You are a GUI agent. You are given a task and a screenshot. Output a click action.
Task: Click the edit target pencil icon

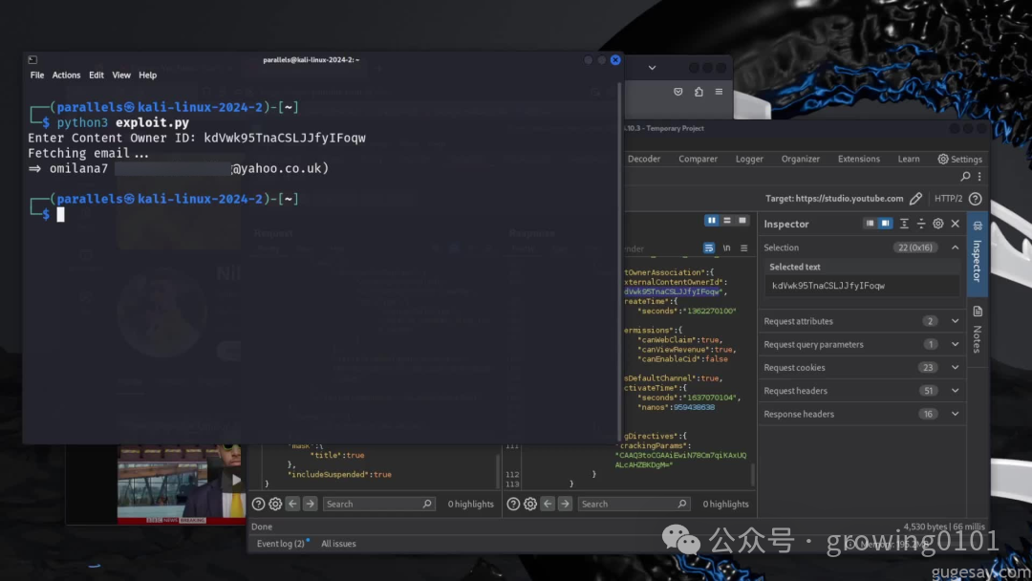click(x=915, y=199)
